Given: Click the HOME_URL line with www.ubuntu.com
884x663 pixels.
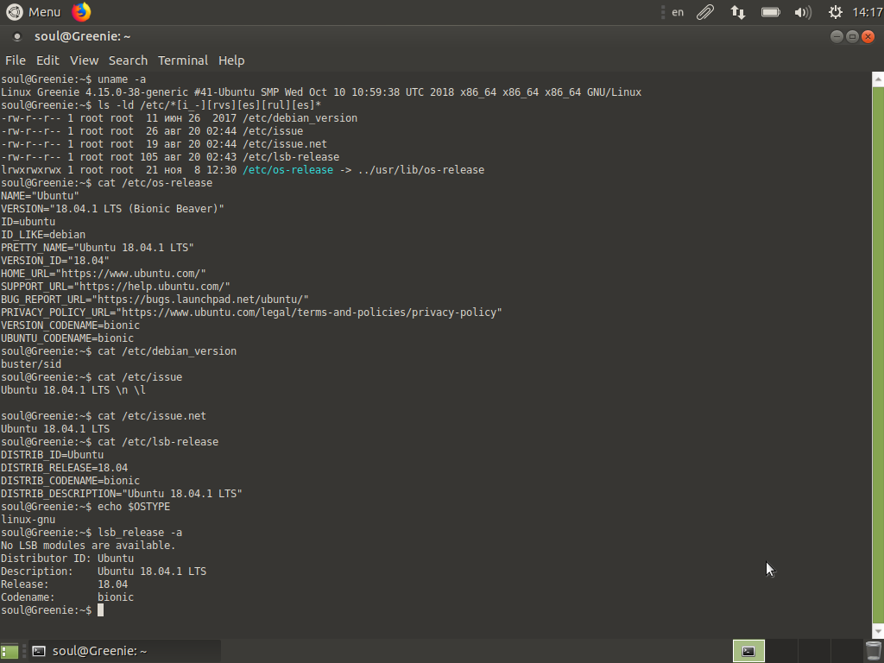Looking at the screenshot, I should pyautogui.click(x=104, y=274).
